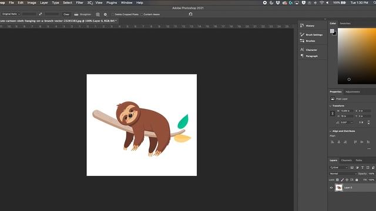Screen dimensions: 376x211
Task: Click the Transform height field
Action: 347,116
